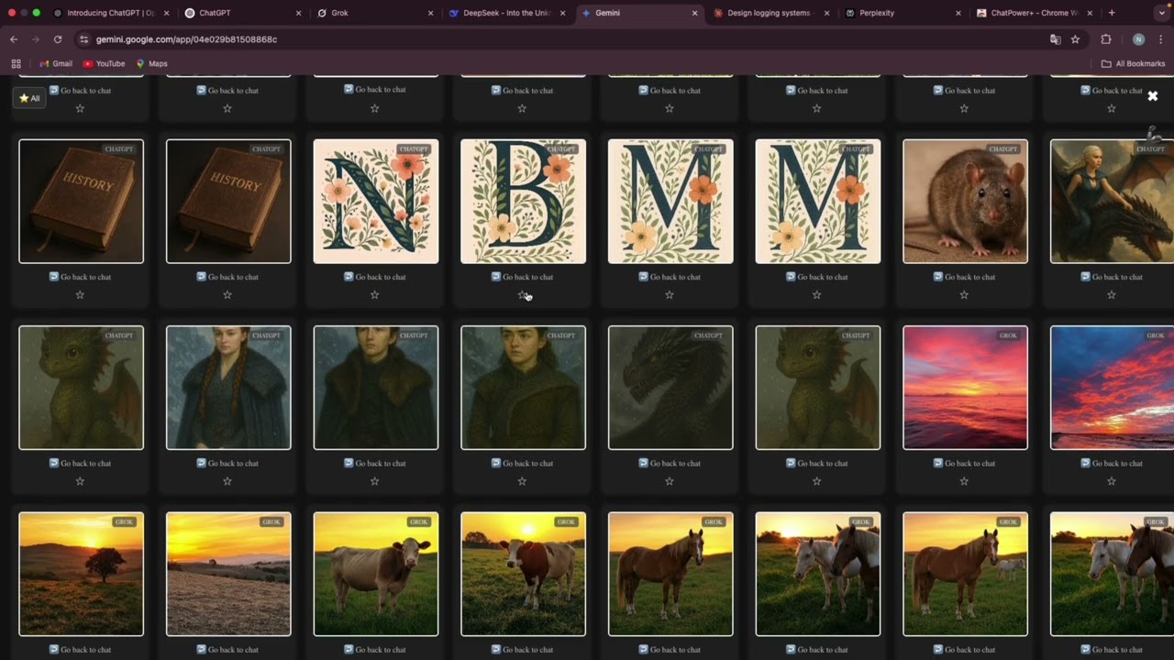
Task: Open the brown-and-white cow thumbnail
Action: 523,574
